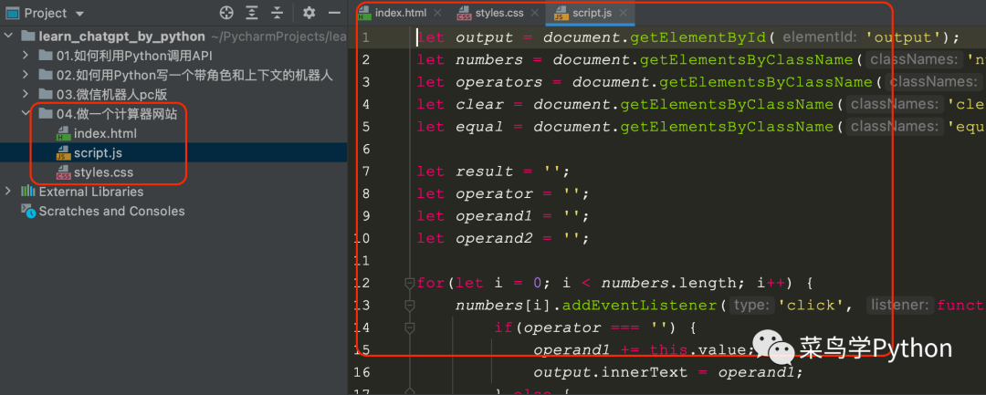Select styles.css in the project tree
The height and width of the screenshot is (395, 986).
pyautogui.click(x=105, y=172)
